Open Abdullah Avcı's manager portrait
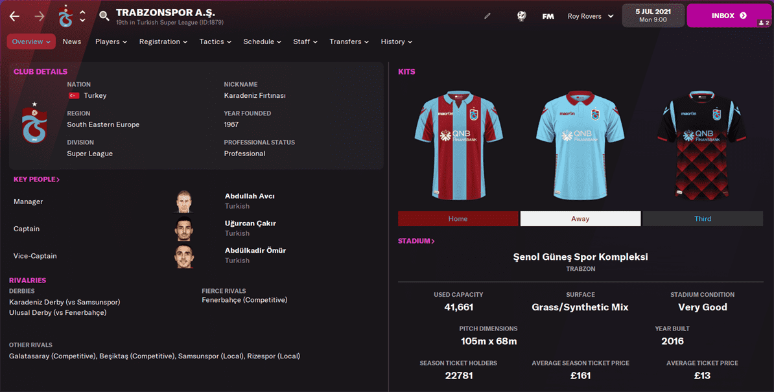 click(x=184, y=201)
